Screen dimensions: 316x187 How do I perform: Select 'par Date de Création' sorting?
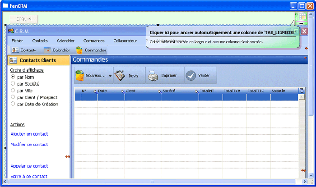pyautogui.click(x=13, y=104)
